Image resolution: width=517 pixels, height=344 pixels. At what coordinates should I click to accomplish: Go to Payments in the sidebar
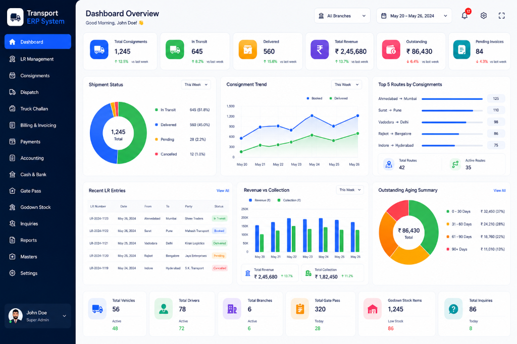tap(38, 142)
